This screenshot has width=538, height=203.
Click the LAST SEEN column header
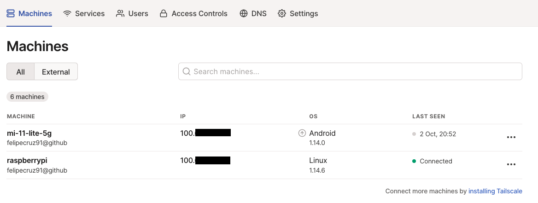pos(428,116)
